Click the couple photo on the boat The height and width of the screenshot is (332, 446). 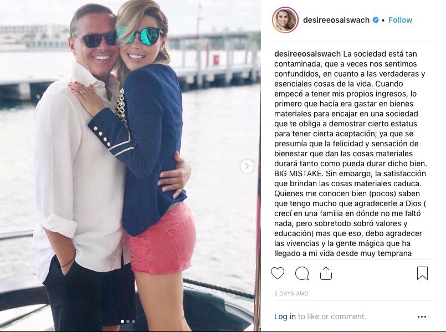tap(130, 166)
